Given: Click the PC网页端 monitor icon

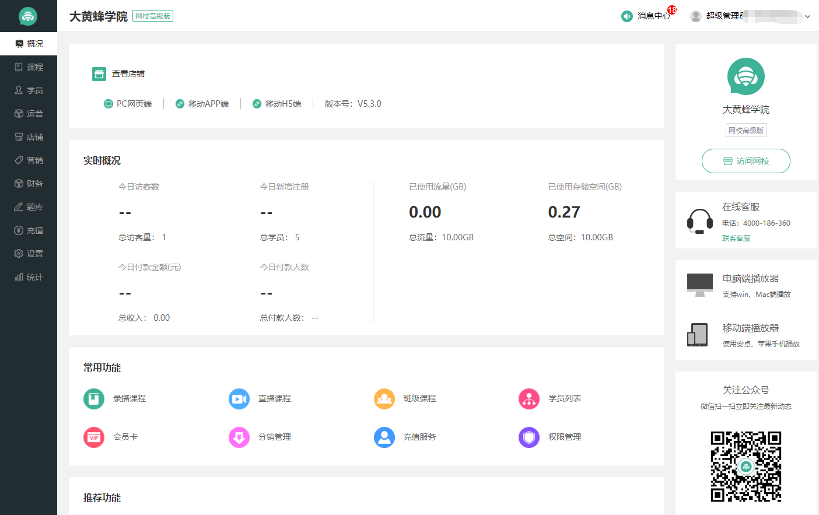Looking at the screenshot, I should pyautogui.click(x=108, y=104).
